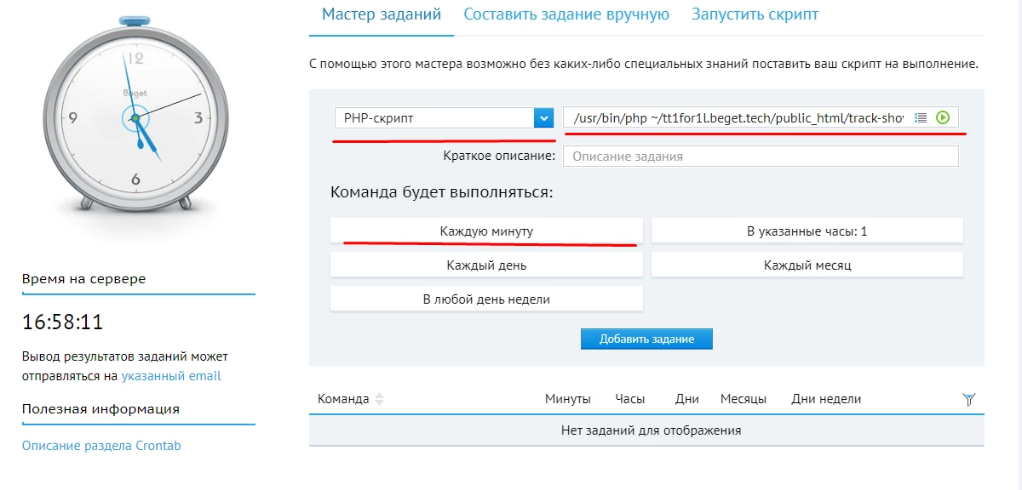Click the Добавить задание button

tap(646, 339)
